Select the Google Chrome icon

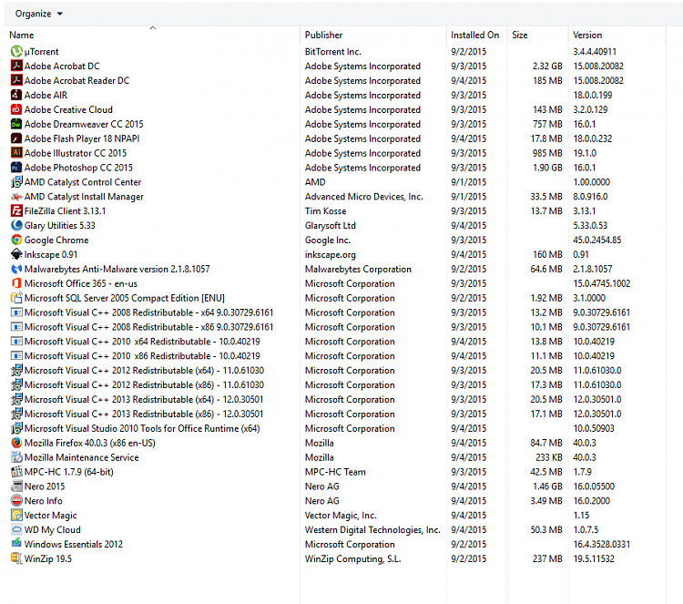pyautogui.click(x=16, y=240)
